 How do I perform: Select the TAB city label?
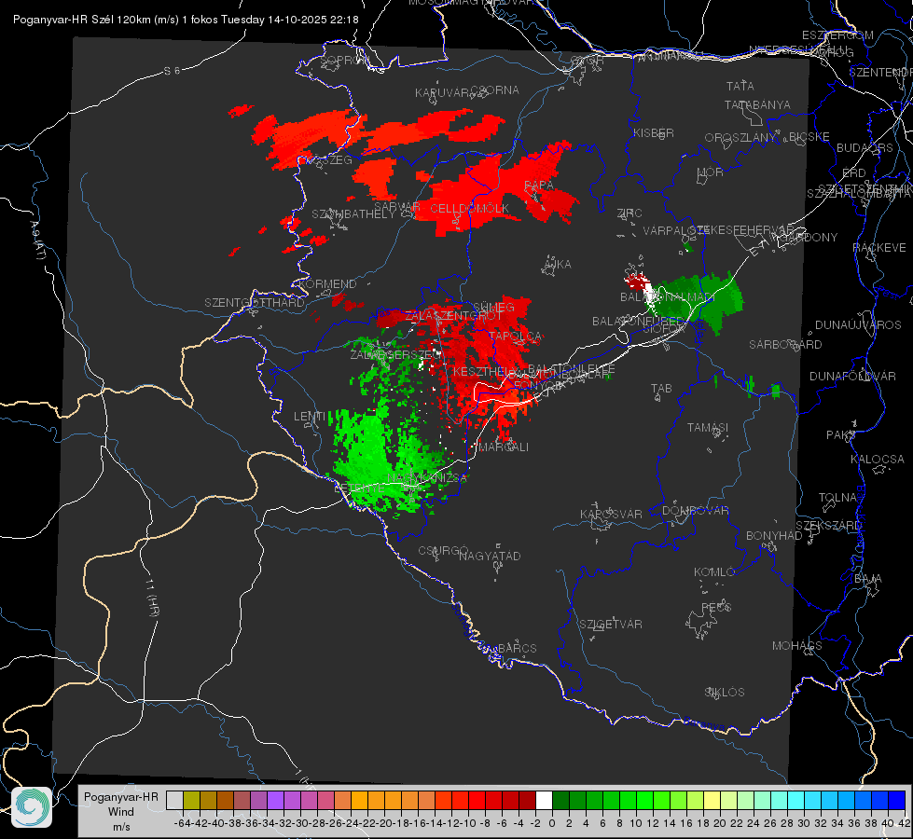[x=661, y=389]
